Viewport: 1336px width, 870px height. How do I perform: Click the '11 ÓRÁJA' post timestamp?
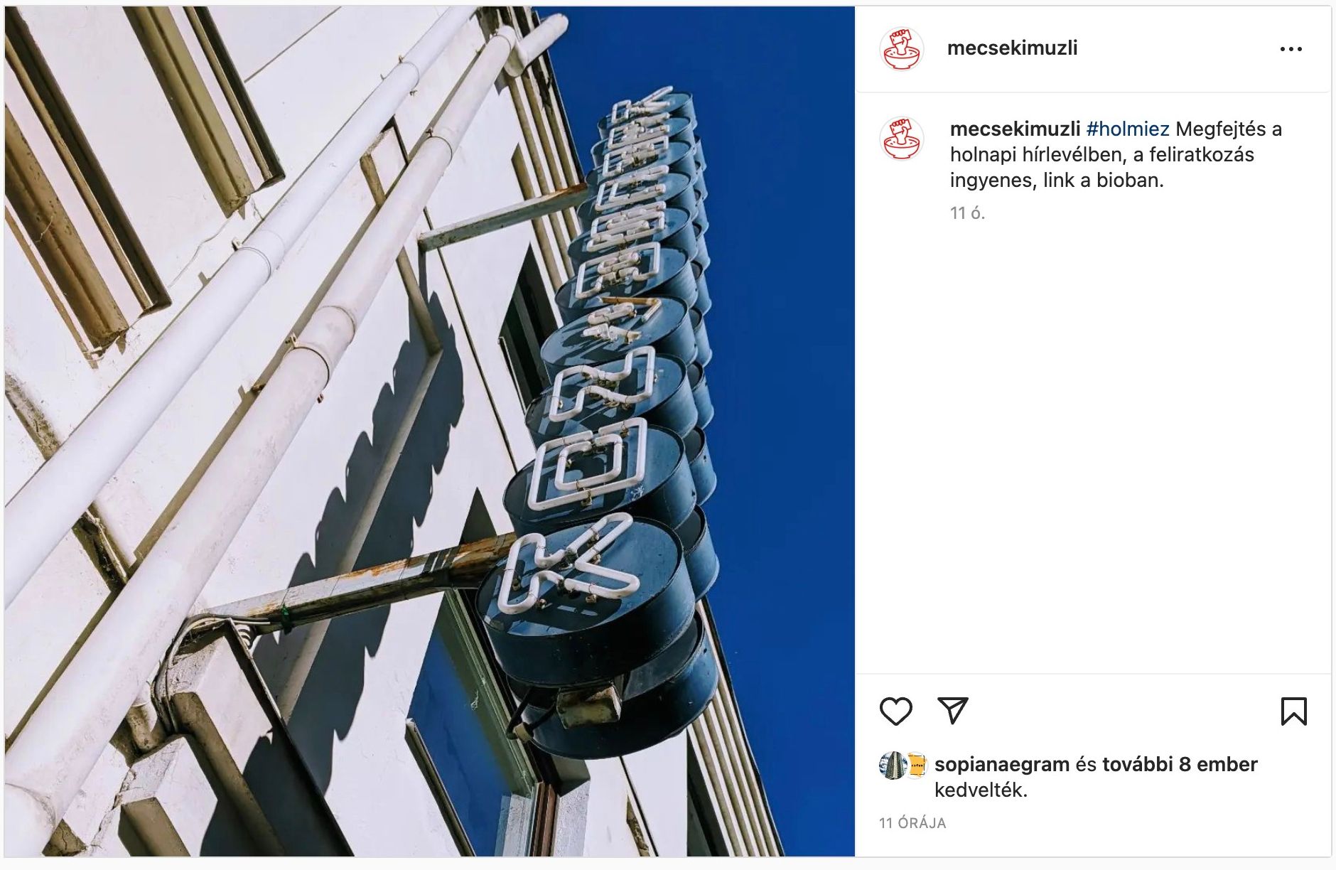pyautogui.click(x=912, y=823)
